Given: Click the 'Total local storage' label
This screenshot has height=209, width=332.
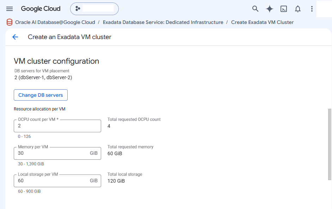Looking at the screenshot, I should point(125,175).
